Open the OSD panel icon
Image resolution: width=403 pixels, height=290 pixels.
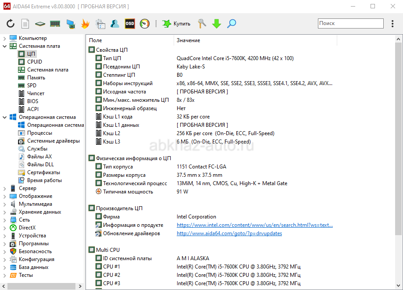[130, 24]
